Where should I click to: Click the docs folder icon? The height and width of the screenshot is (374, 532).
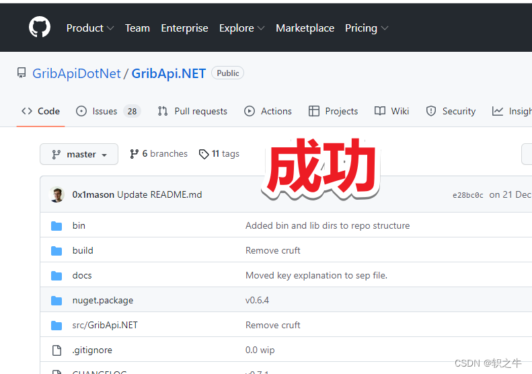click(56, 276)
